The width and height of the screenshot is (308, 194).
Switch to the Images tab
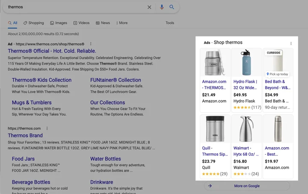(59, 23)
